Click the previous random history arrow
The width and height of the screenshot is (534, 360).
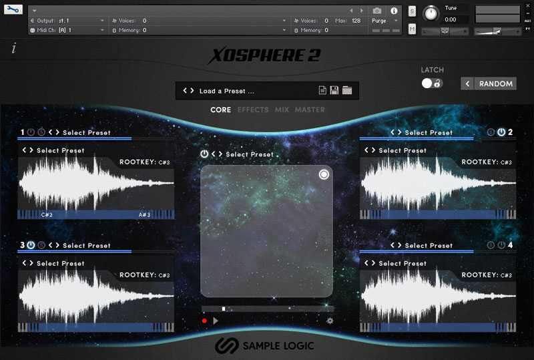[x=467, y=83]
